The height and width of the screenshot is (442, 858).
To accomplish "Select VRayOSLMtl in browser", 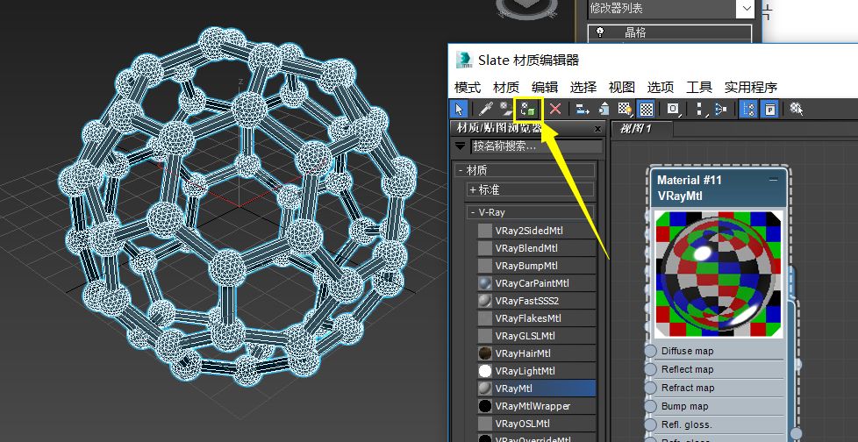I will (536, 424).
